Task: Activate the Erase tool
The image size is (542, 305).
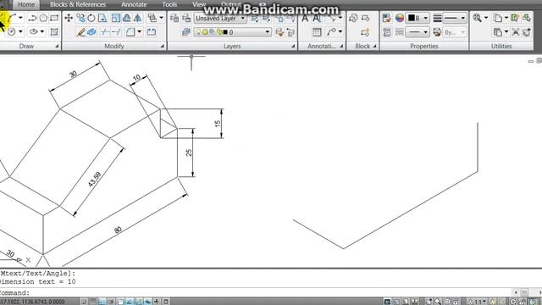Action: click(80, 32)
